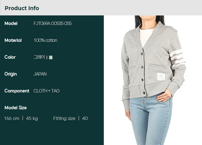Click the Component label
Screen dimensions: 202x145
click(x=17, y=91)
